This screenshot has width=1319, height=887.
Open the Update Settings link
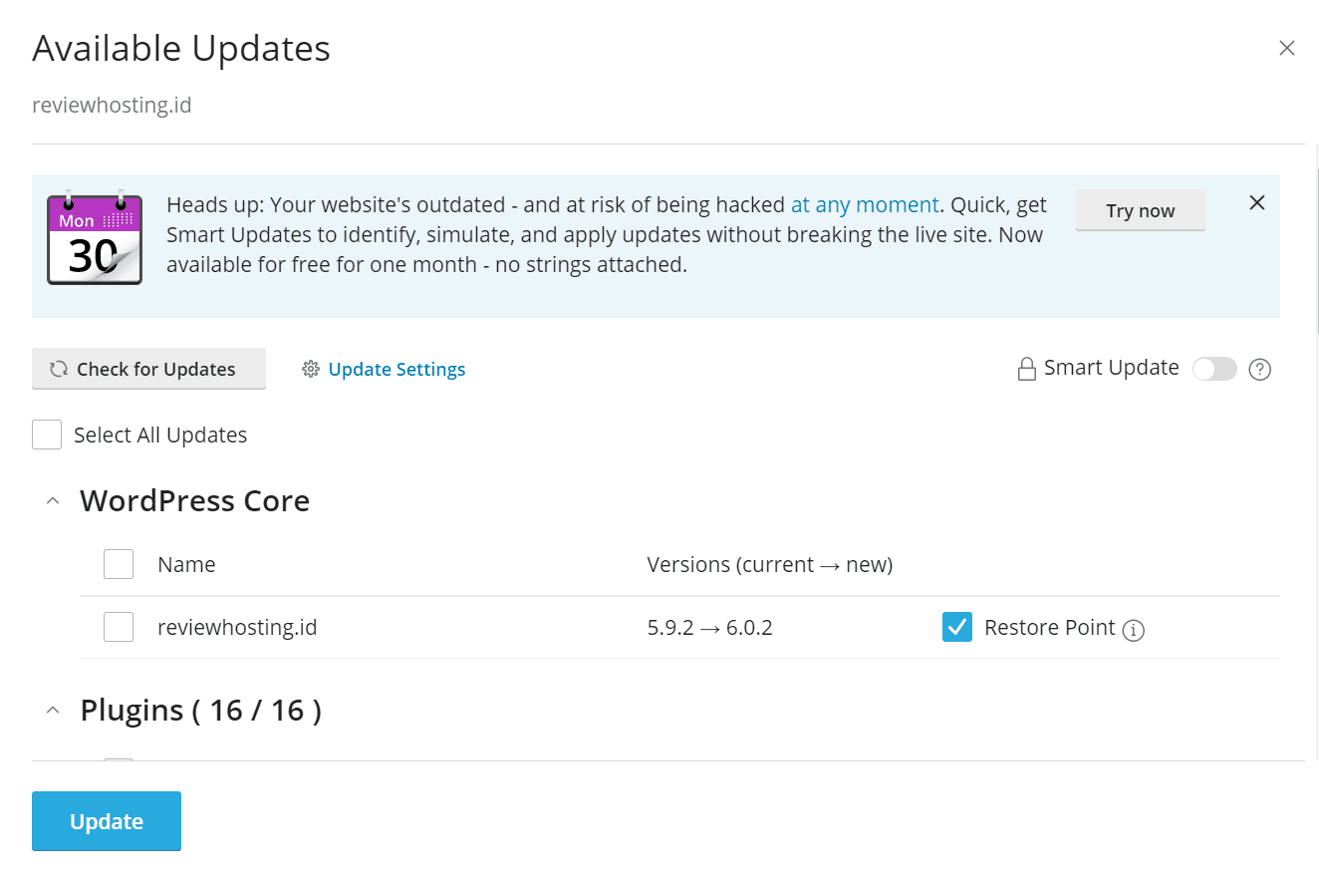coord(396,370)
